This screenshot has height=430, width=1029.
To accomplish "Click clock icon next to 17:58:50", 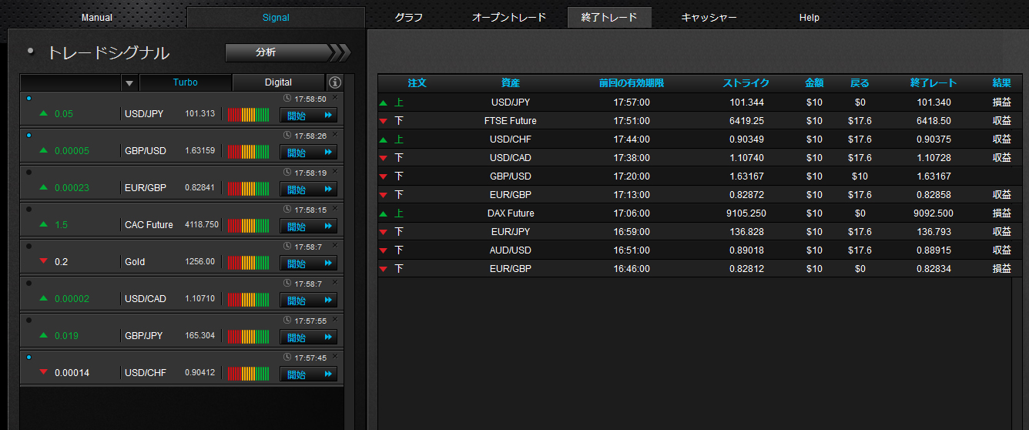I will (287, 99).
